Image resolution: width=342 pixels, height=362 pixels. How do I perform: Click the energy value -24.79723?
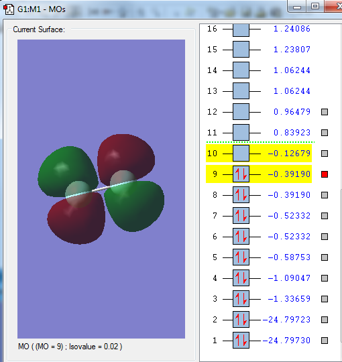click(x=286, y=320)
